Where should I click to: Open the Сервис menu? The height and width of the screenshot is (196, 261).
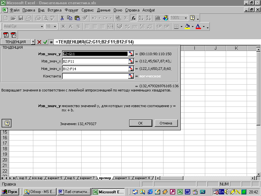coord(87,10)
